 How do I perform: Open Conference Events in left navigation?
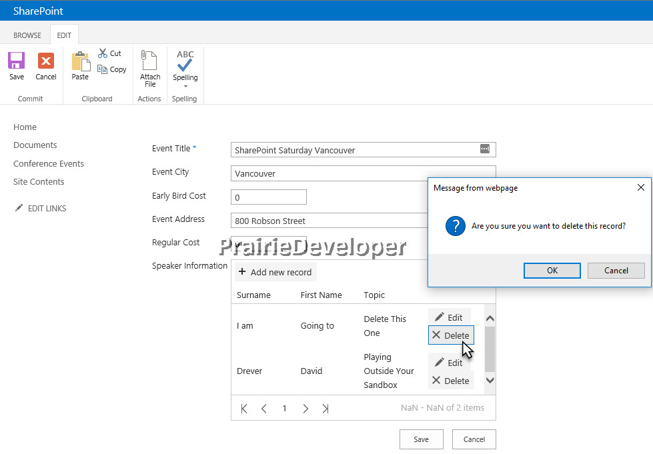[48, 163]
